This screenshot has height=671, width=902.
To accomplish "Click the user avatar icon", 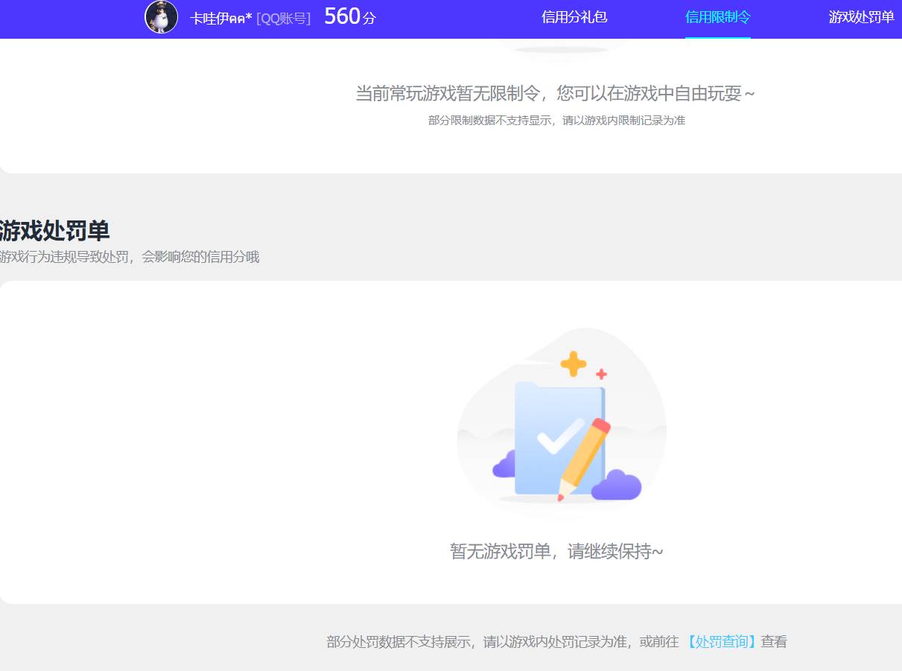I will pos(161,17).
